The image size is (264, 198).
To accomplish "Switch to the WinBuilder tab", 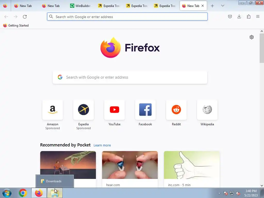I will click(x=81, y=6).
